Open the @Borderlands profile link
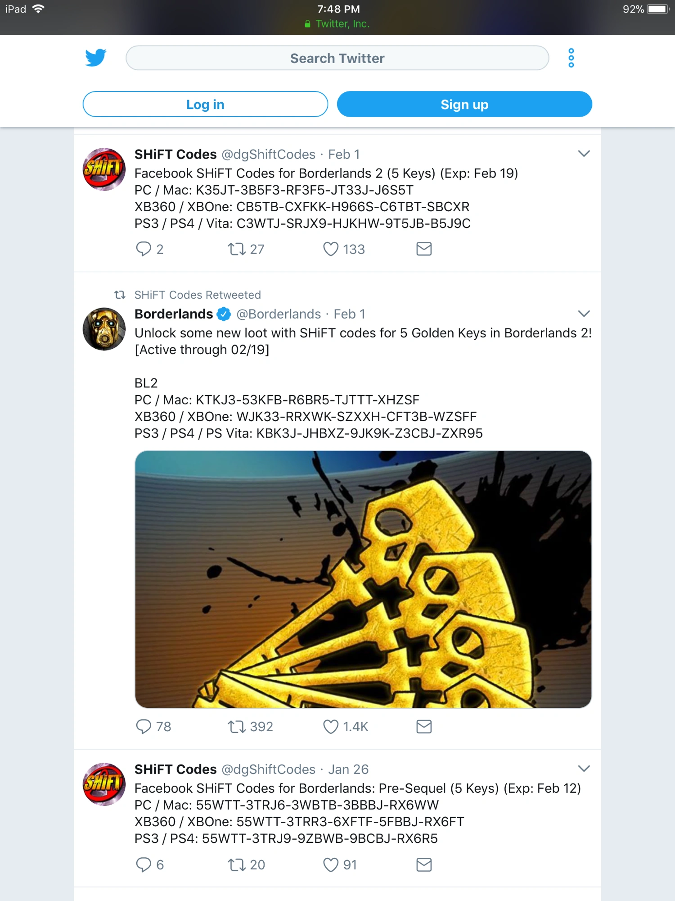 278,314
